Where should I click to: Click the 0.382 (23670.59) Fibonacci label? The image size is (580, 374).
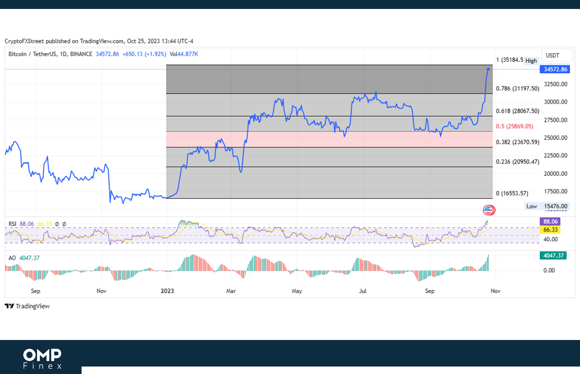(x=518, y=142)
